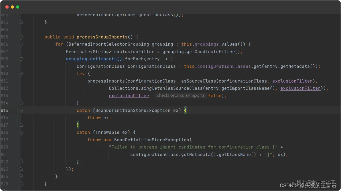Click DeferredImportSelectorGrouping type on line 806
This screenshot has width=341, height=191.
pos(109,44)
